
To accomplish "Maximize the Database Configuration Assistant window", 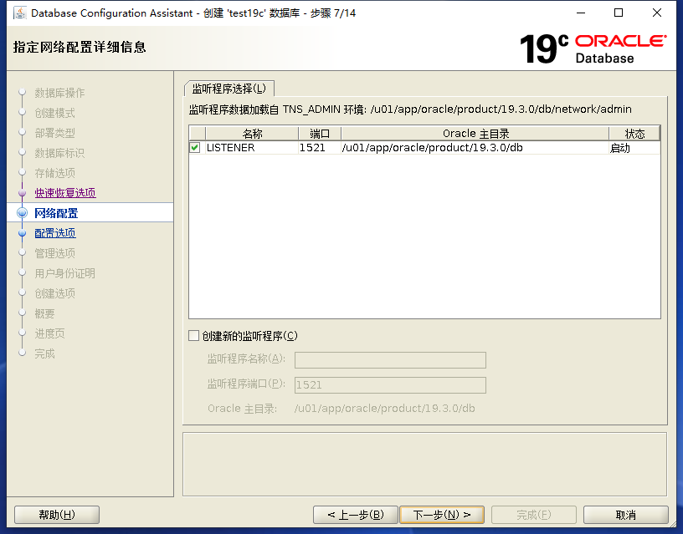I will (x=619, y=13).
